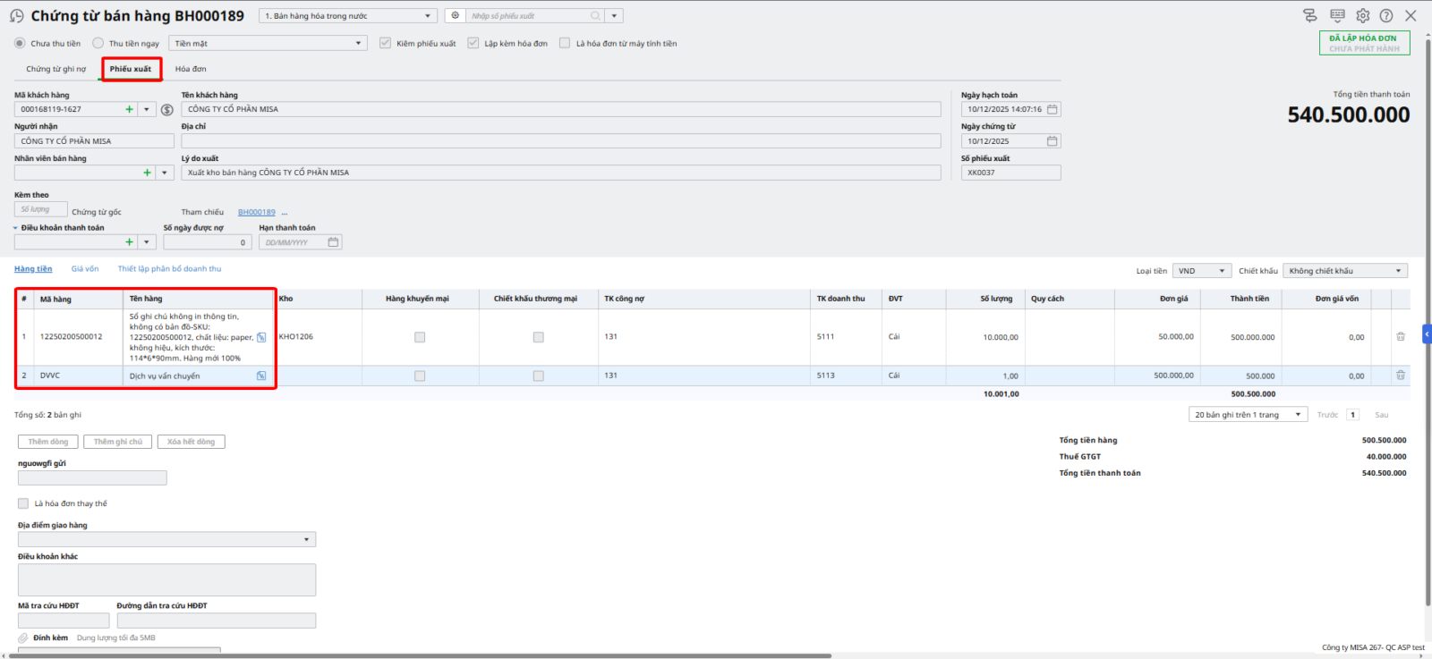The image size is (1432, 659).
Task: Open the gear settings icon at top right
Action: 1362,16
